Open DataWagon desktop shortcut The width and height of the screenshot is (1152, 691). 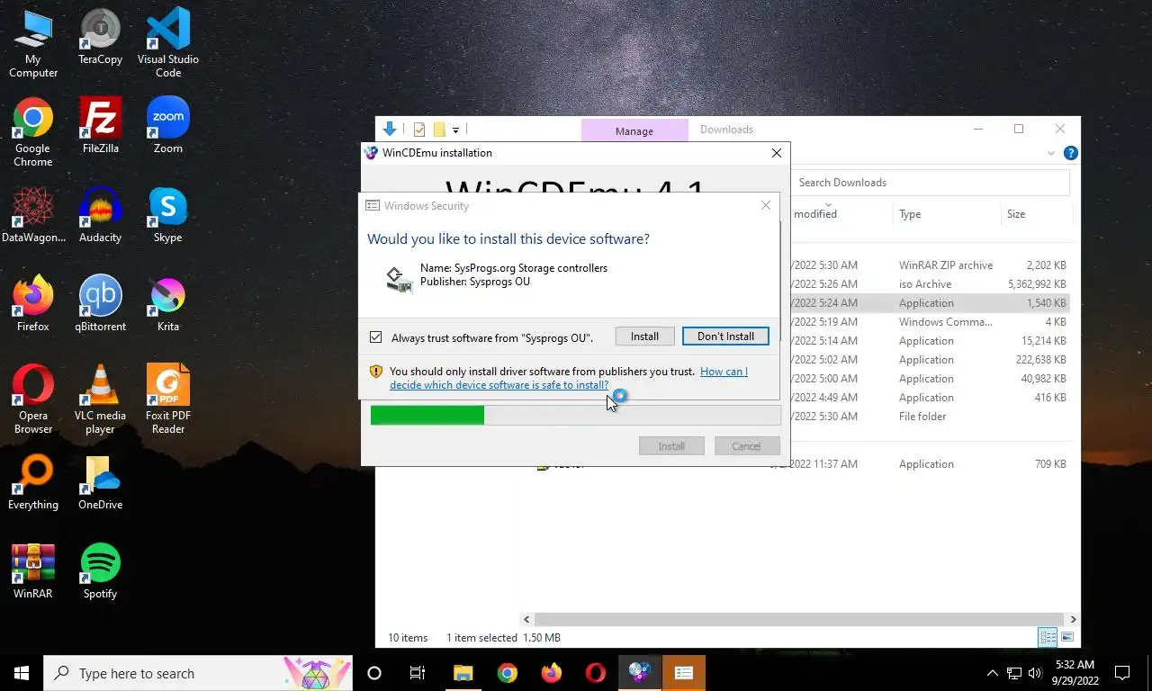tap(33, 215)
